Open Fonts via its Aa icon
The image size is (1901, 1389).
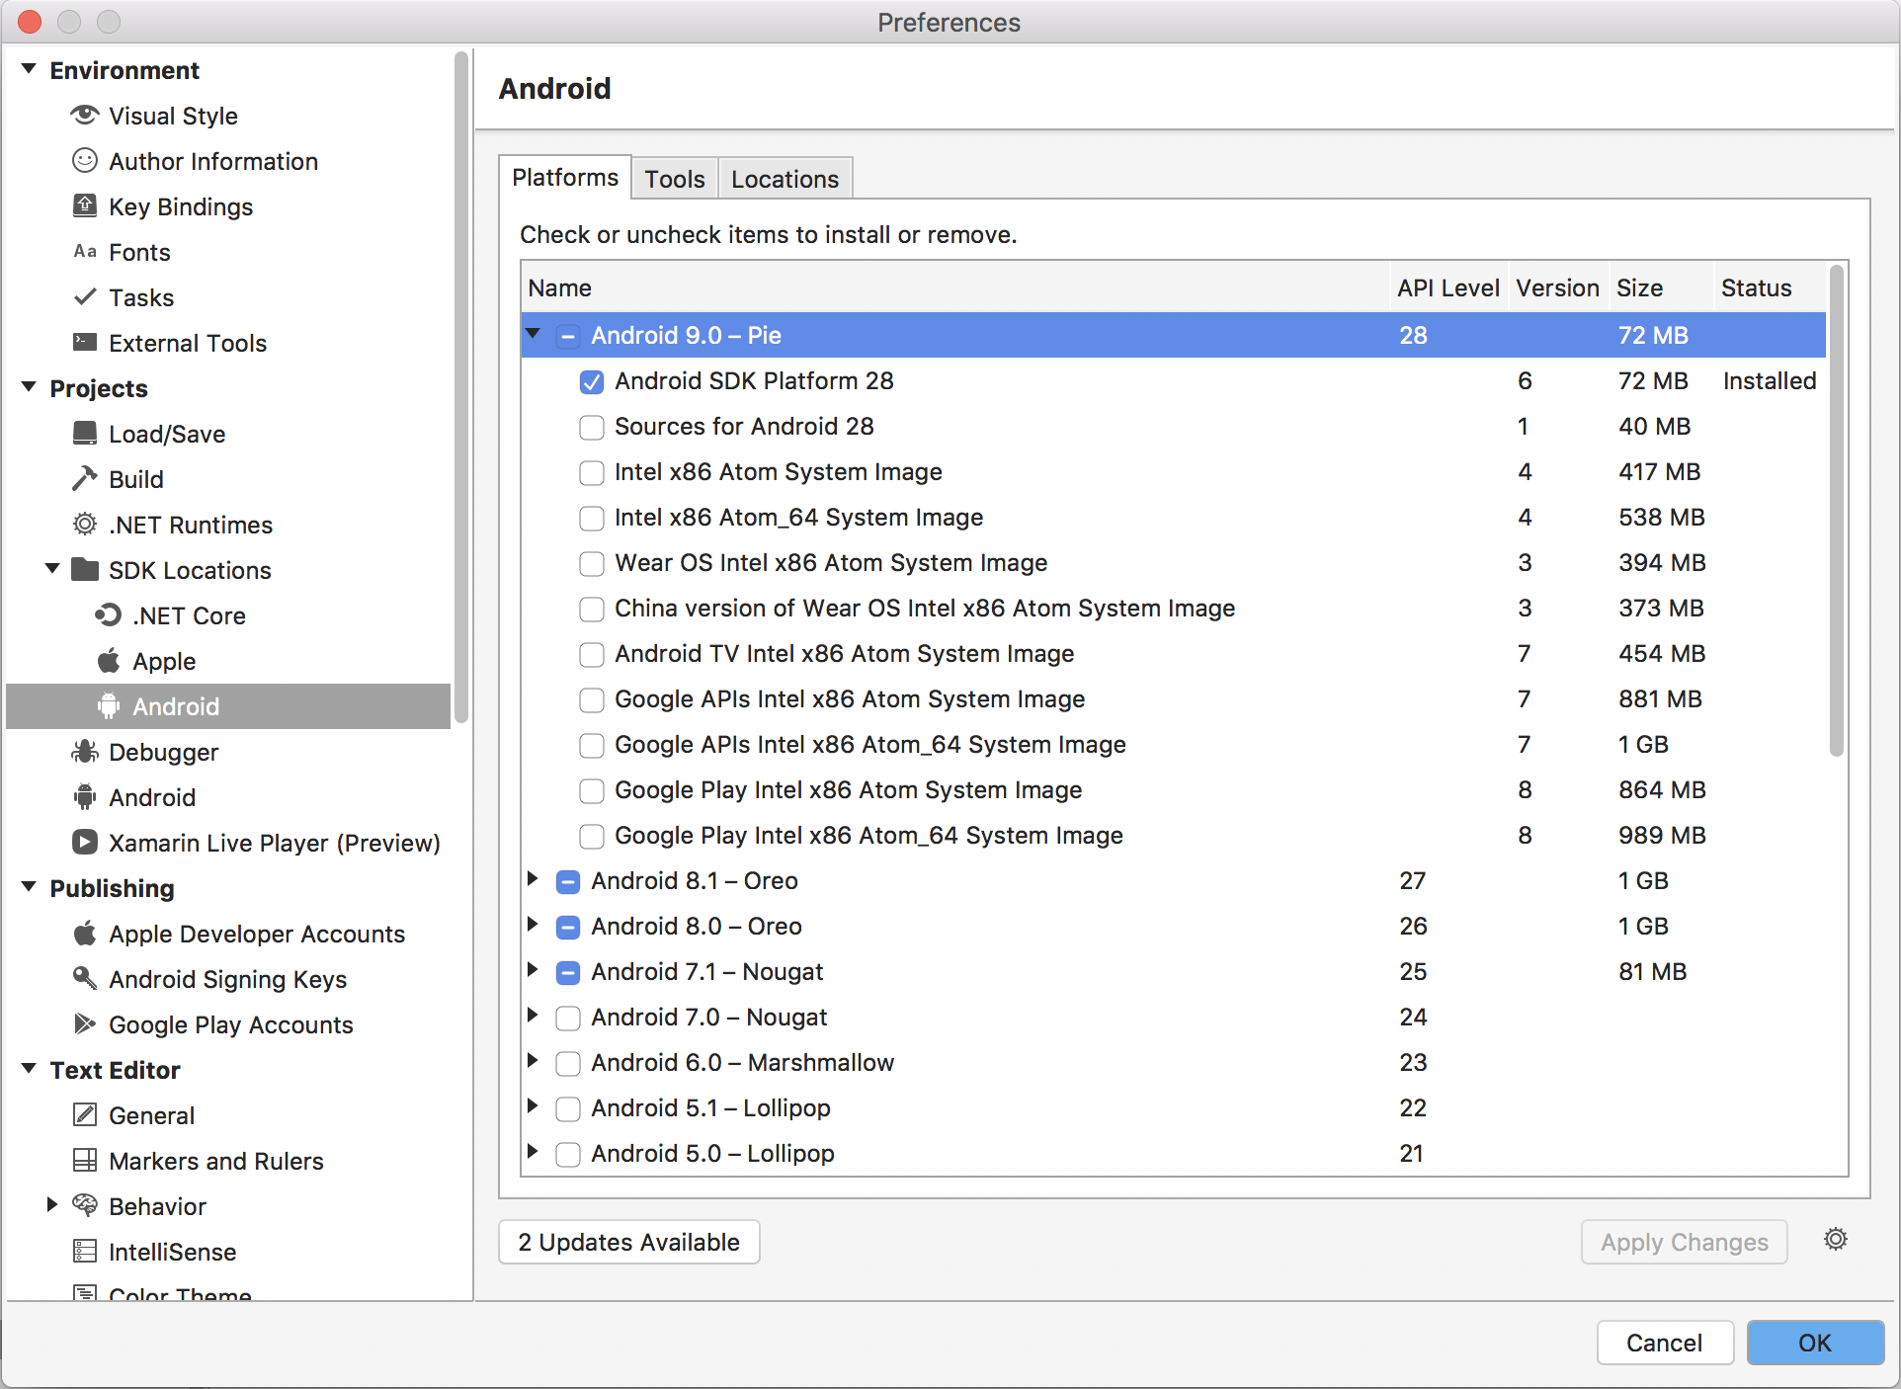[x=85, y=251]
